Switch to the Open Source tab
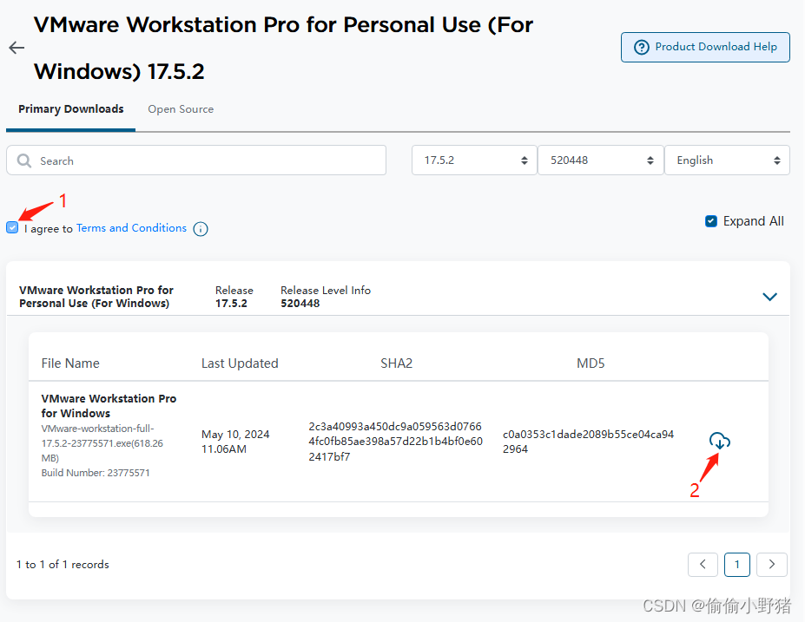This screenshot has height=622, width=805. (x=181, y=109)
